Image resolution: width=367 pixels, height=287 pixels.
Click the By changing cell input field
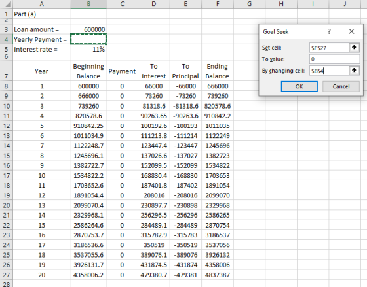[329, 71]
